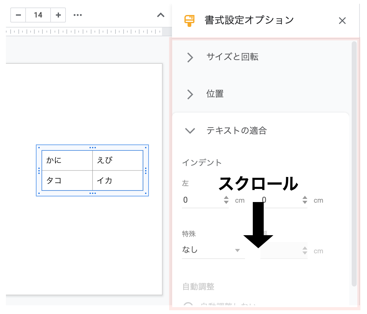Click the panel's vertical scrollbar
The height and width of the screenshot is (314, 367).
354,164
